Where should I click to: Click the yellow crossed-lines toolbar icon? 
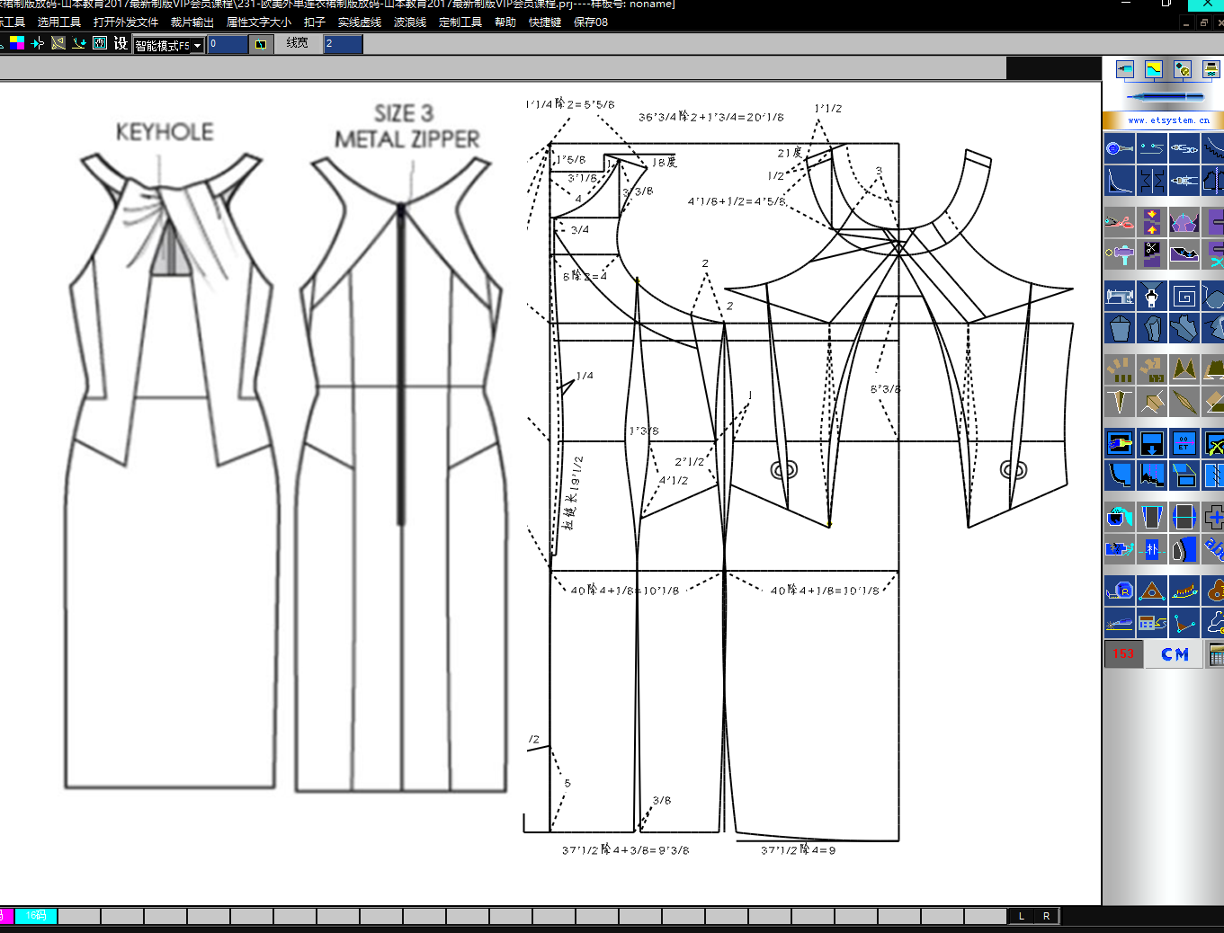58,42
